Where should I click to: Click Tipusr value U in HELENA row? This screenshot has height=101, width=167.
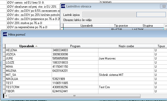click(156, 50)
